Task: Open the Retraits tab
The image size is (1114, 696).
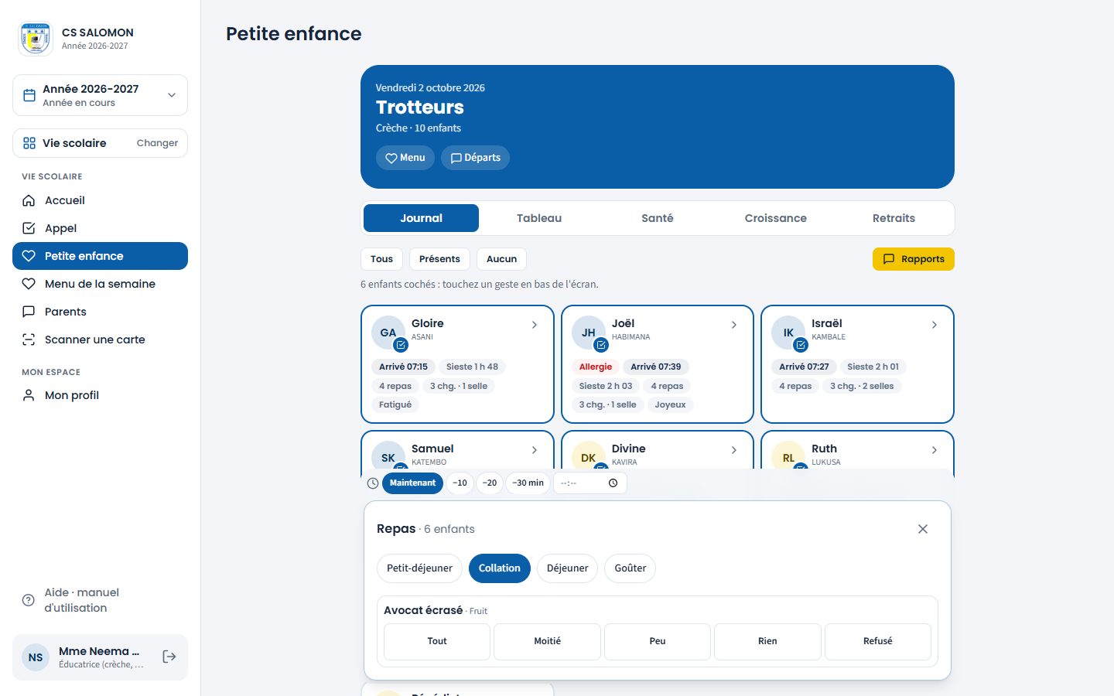Action: (894, 218)
